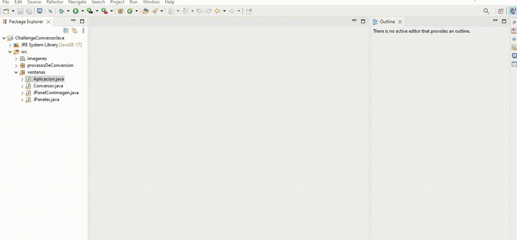
Task: Open the Back history dropdown arrow
Action: tap(224, 11)
